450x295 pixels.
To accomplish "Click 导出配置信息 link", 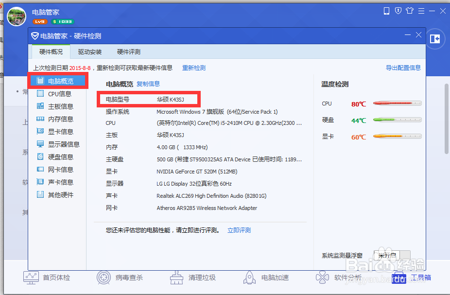I will coord(403,68).
